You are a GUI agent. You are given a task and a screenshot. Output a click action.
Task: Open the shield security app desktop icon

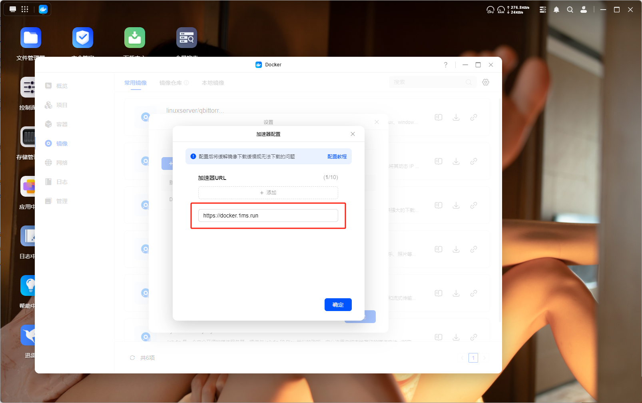coord(83,38)
